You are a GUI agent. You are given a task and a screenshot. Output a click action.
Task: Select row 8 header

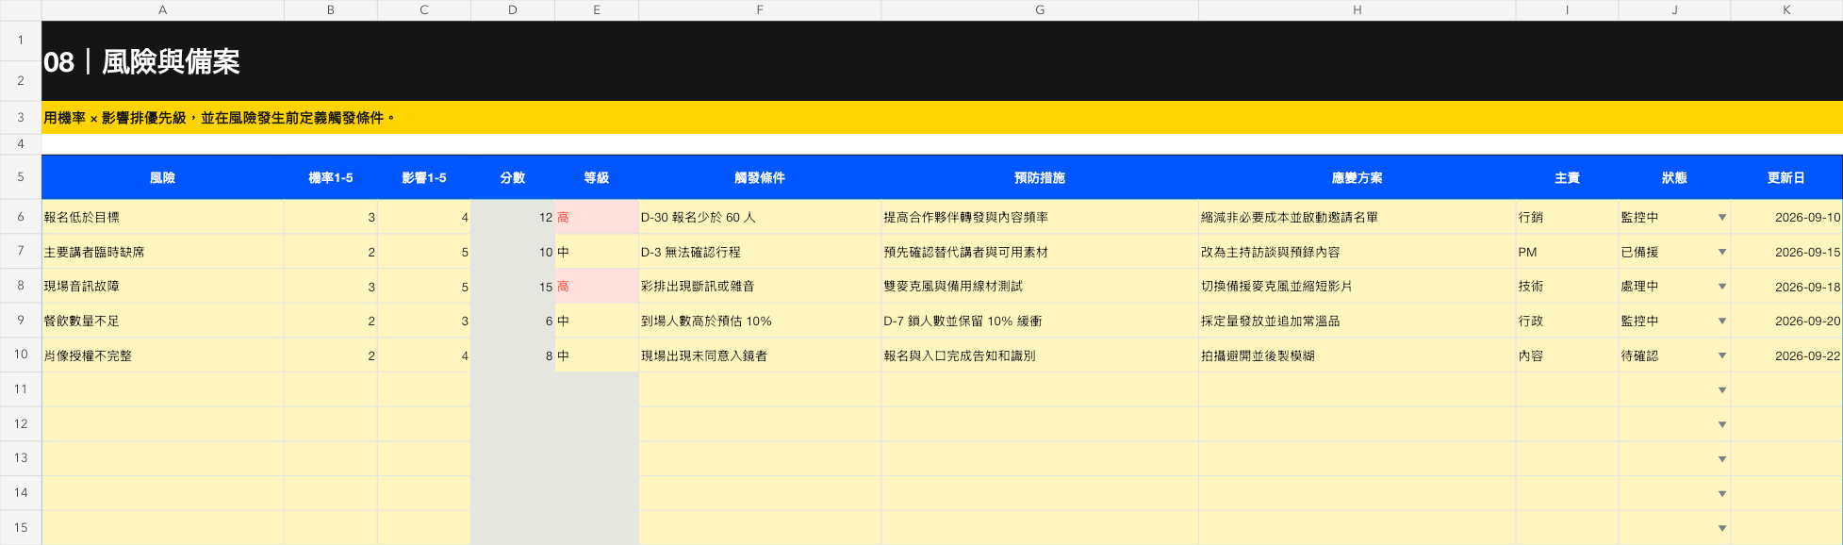[x=21, y=286]
